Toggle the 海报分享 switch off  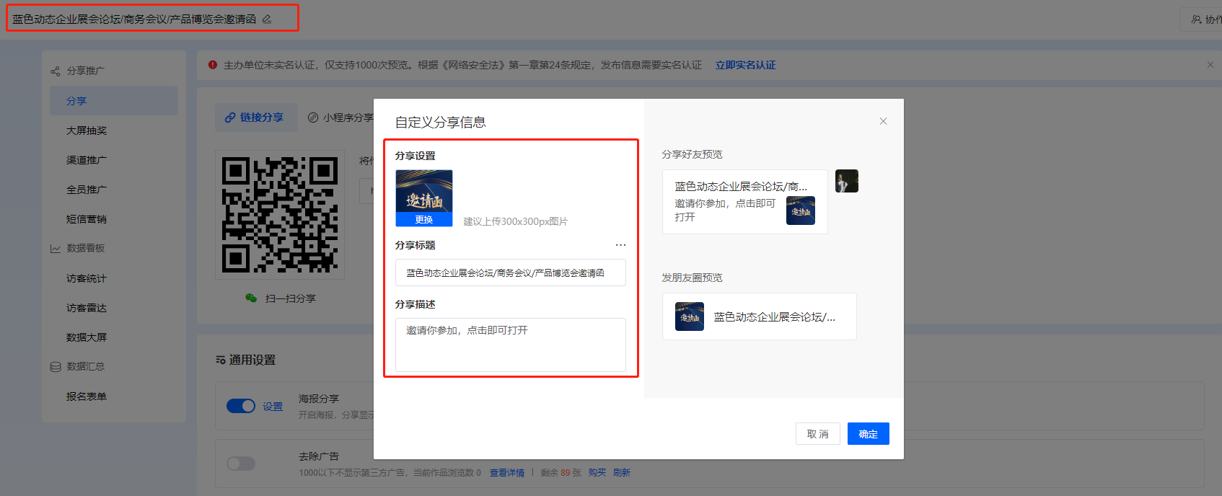point(241,406)
